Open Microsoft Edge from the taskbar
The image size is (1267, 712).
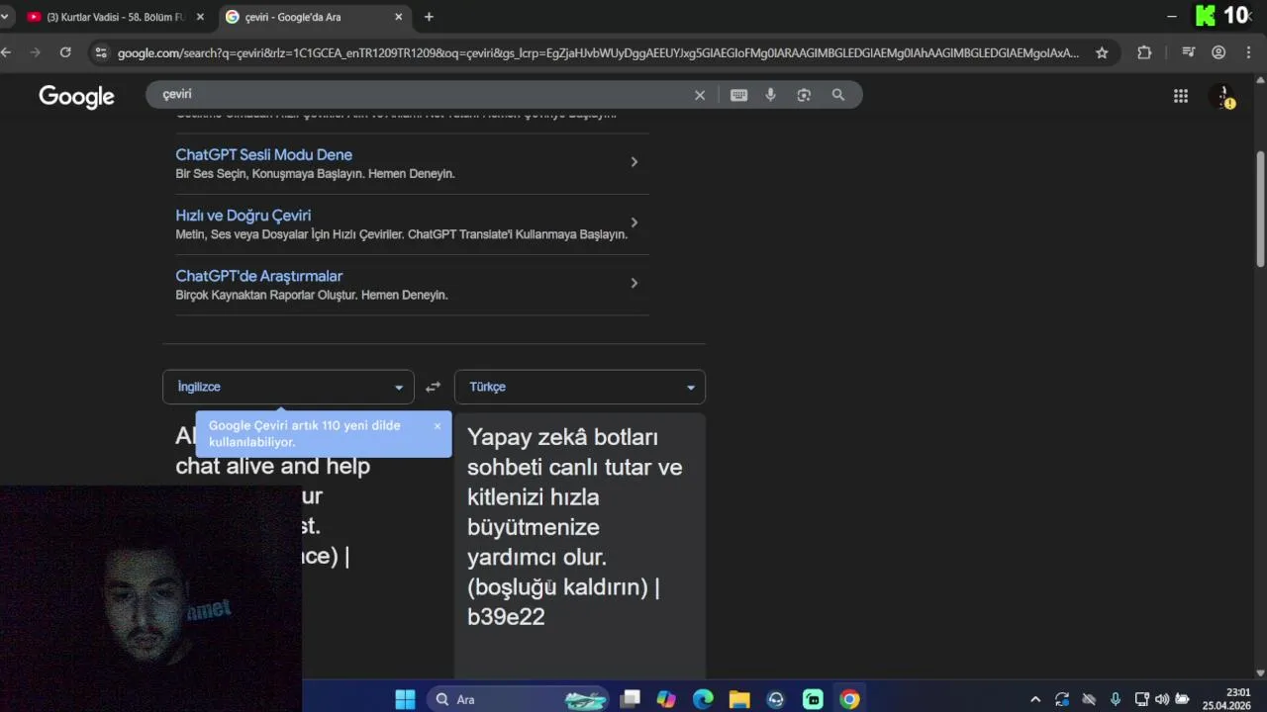pos(703,699)
